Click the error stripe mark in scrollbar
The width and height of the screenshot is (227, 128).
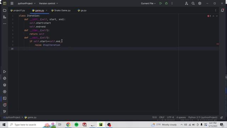point(217,44)
